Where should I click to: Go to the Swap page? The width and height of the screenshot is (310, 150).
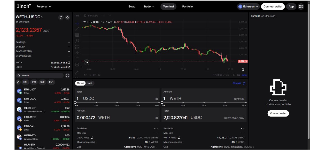(x=132, y=6)
